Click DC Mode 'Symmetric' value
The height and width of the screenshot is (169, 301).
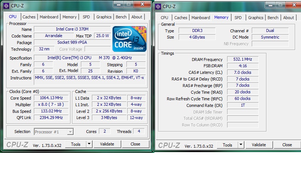(x=270, y=37)
